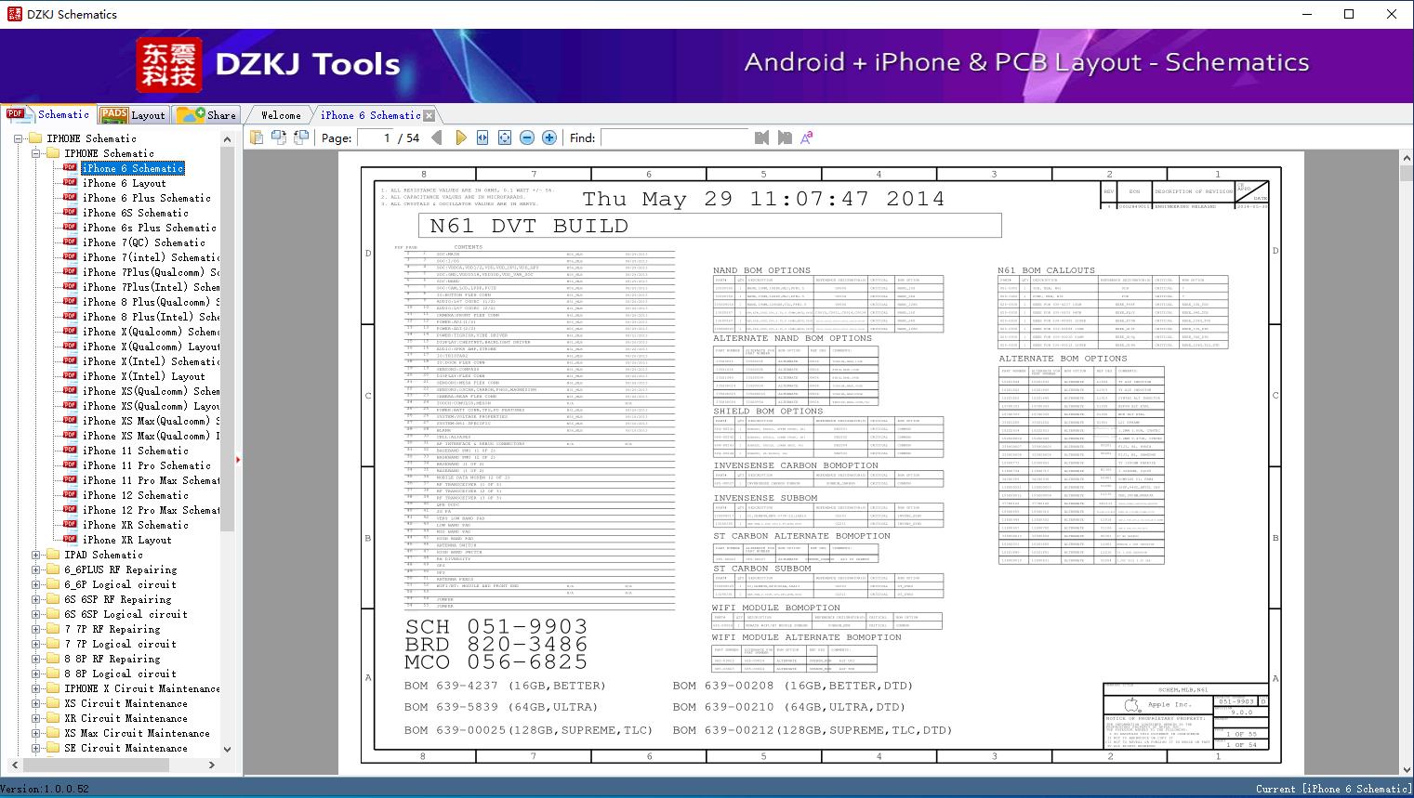This screenshot has height=798, width=1414.
Task: Open iPhone 6 Plus Schematic
Action: 146,198
